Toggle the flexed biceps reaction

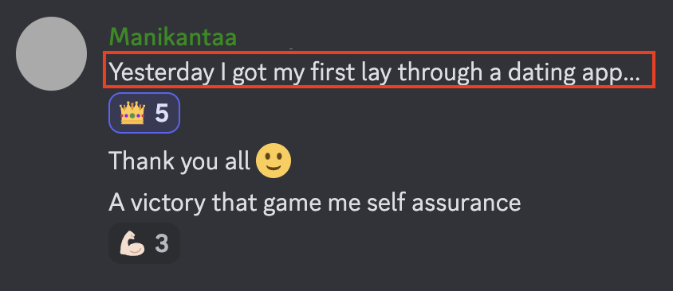click(x=144, y=243)
